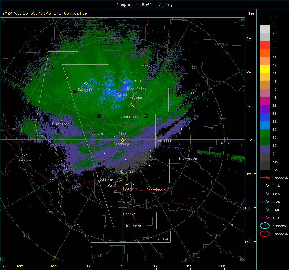Click the Didsbury label
Image resolution: width=289 pixels, height=270 pixels.
pos(121,144)
